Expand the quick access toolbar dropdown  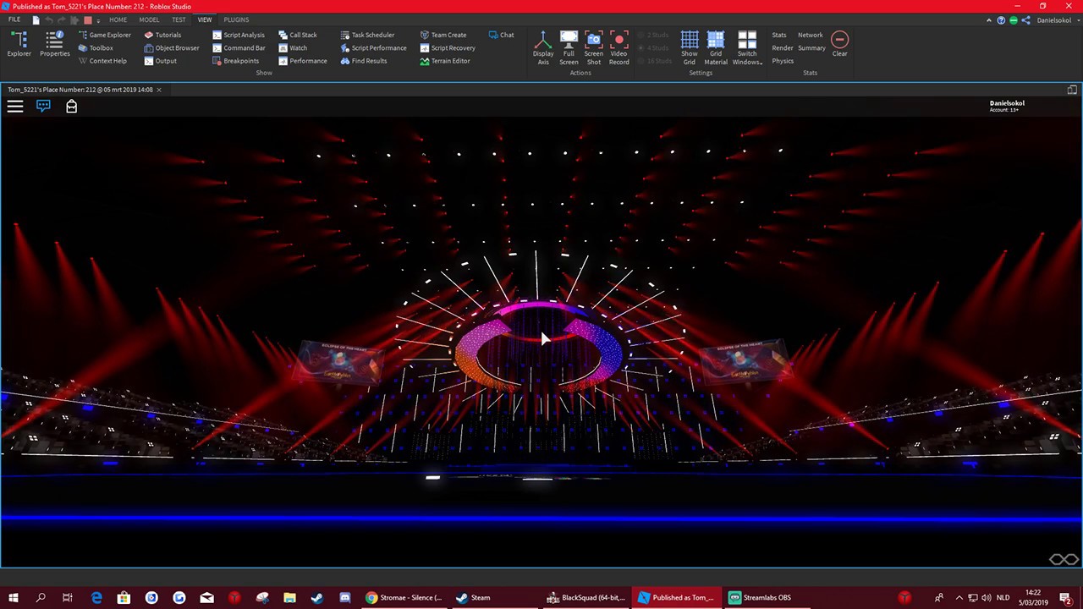pos(98,20)
